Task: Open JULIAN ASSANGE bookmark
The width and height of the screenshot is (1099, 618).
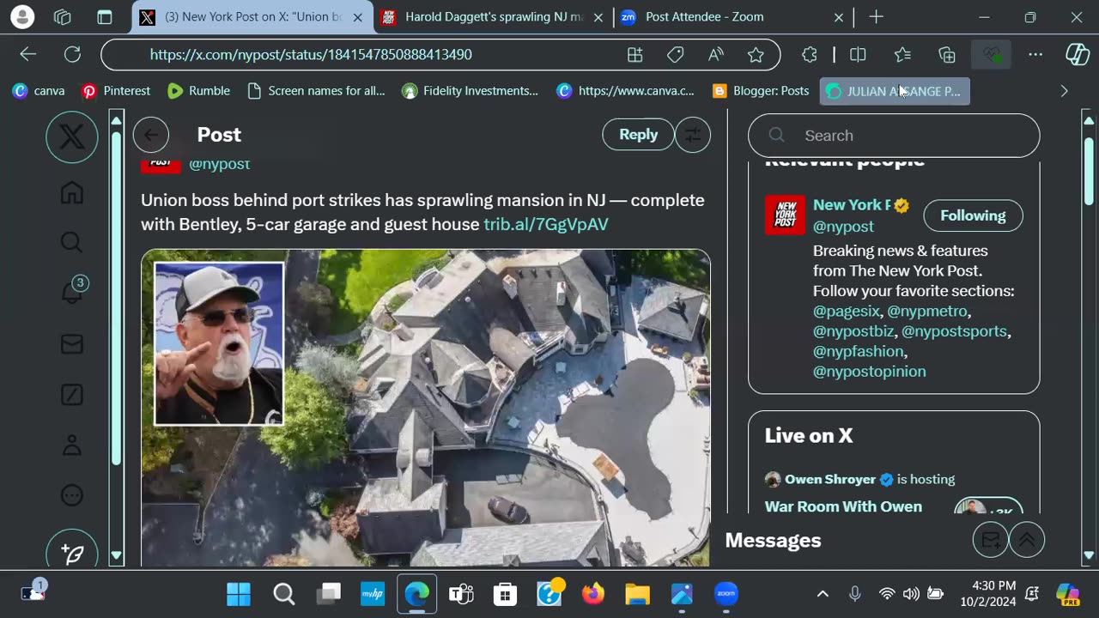Action: (895, 91)
